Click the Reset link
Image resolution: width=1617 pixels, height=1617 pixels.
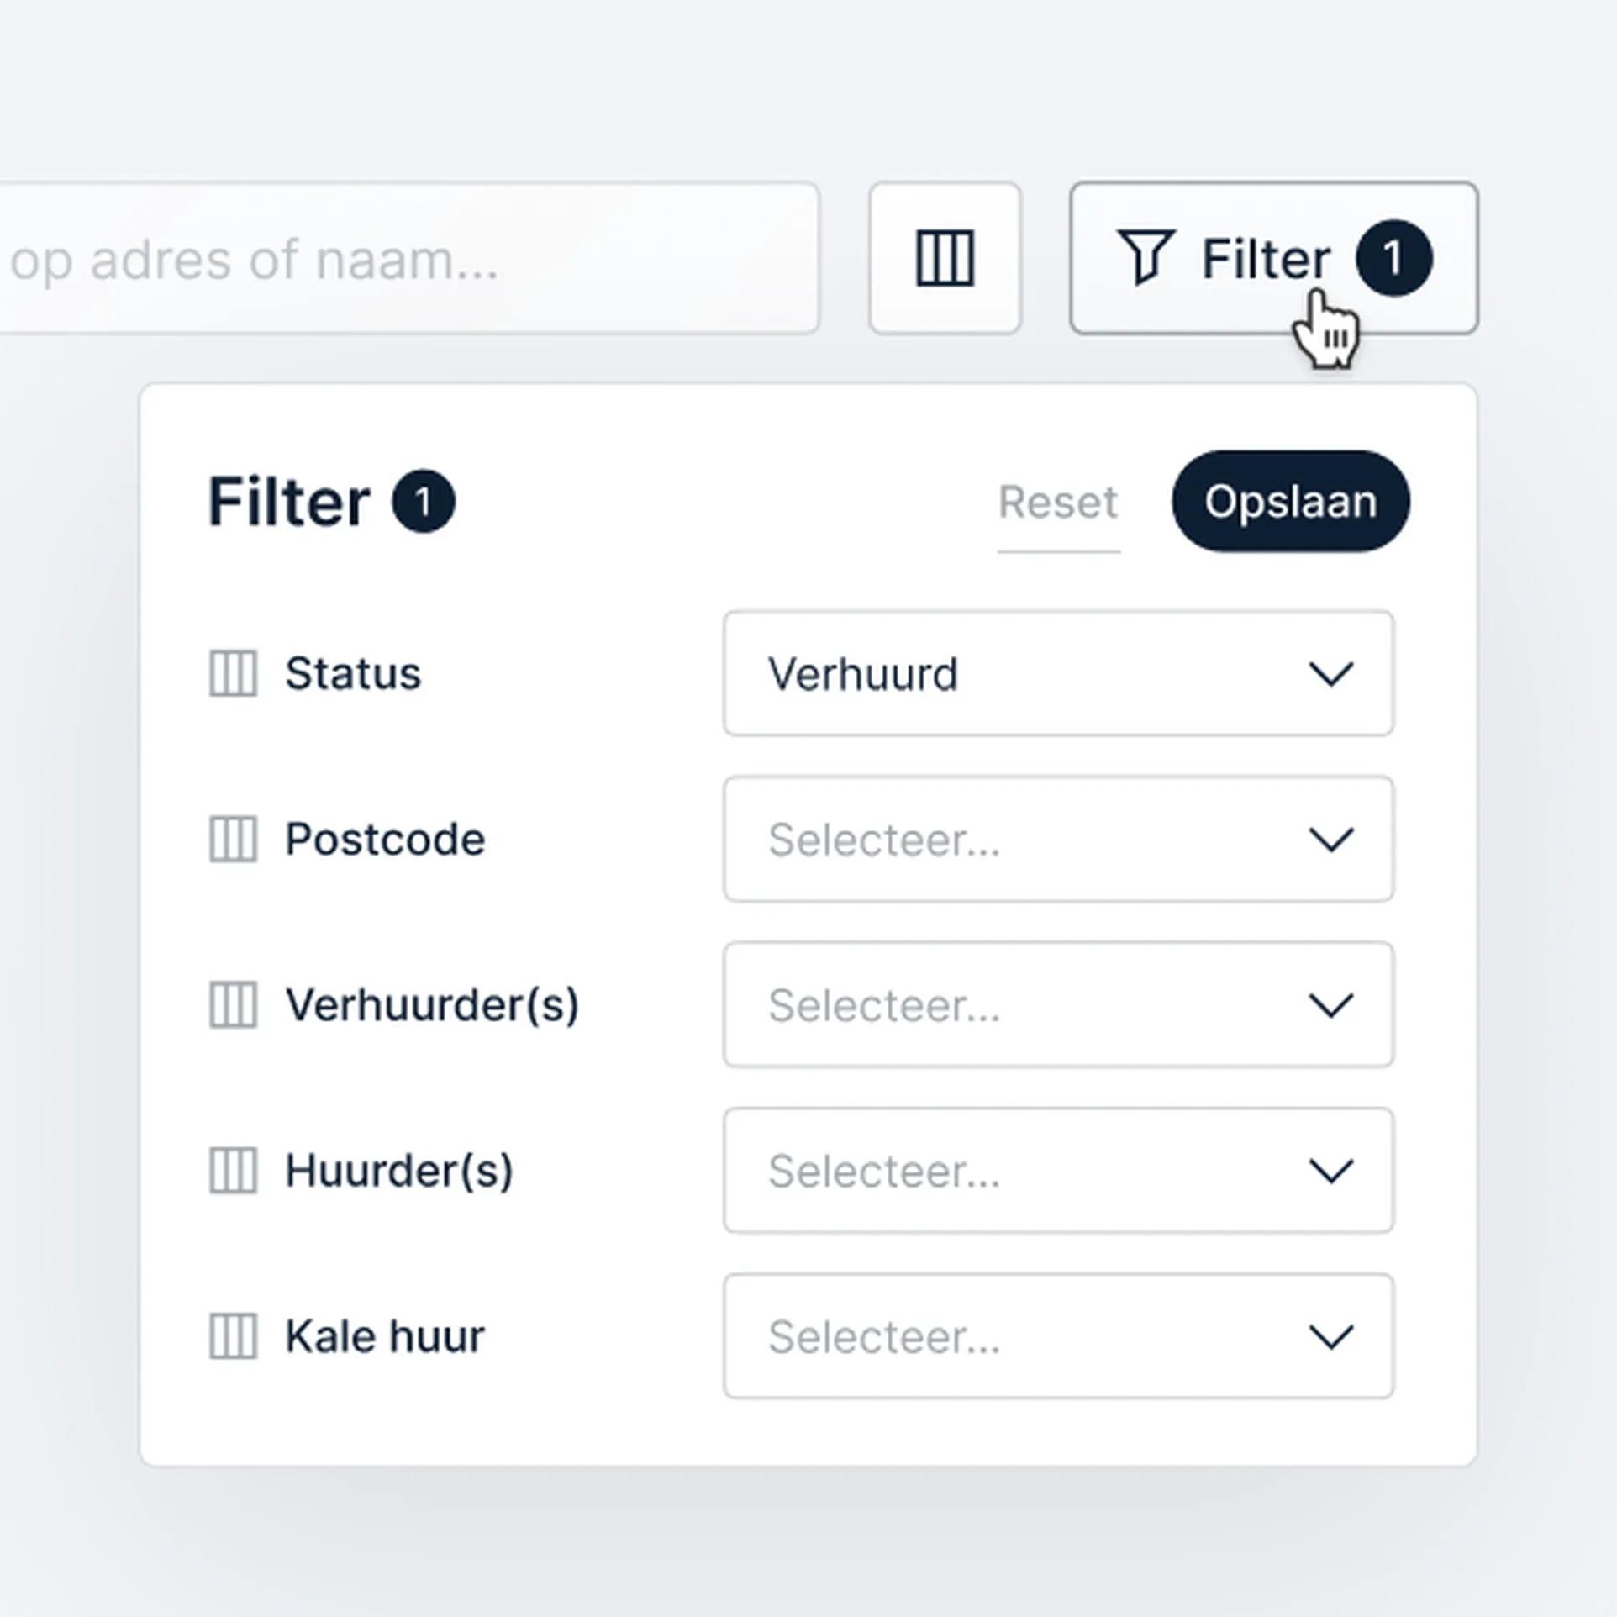click(x=1058, y=503)
